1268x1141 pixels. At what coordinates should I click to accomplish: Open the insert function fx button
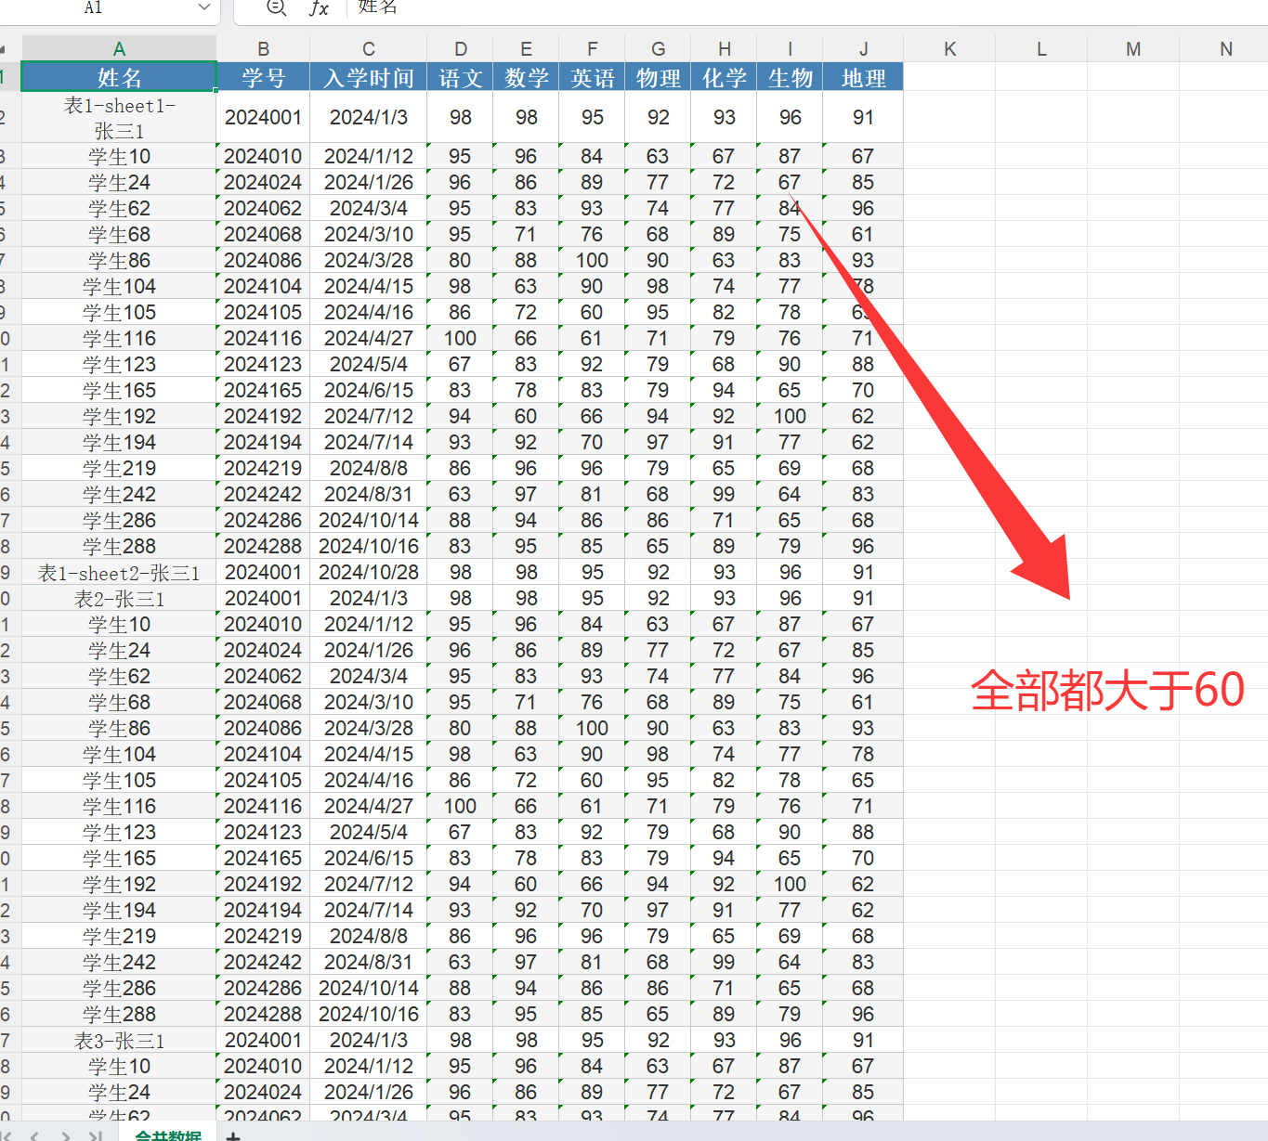pyautogui.click(x=319, y=8)
